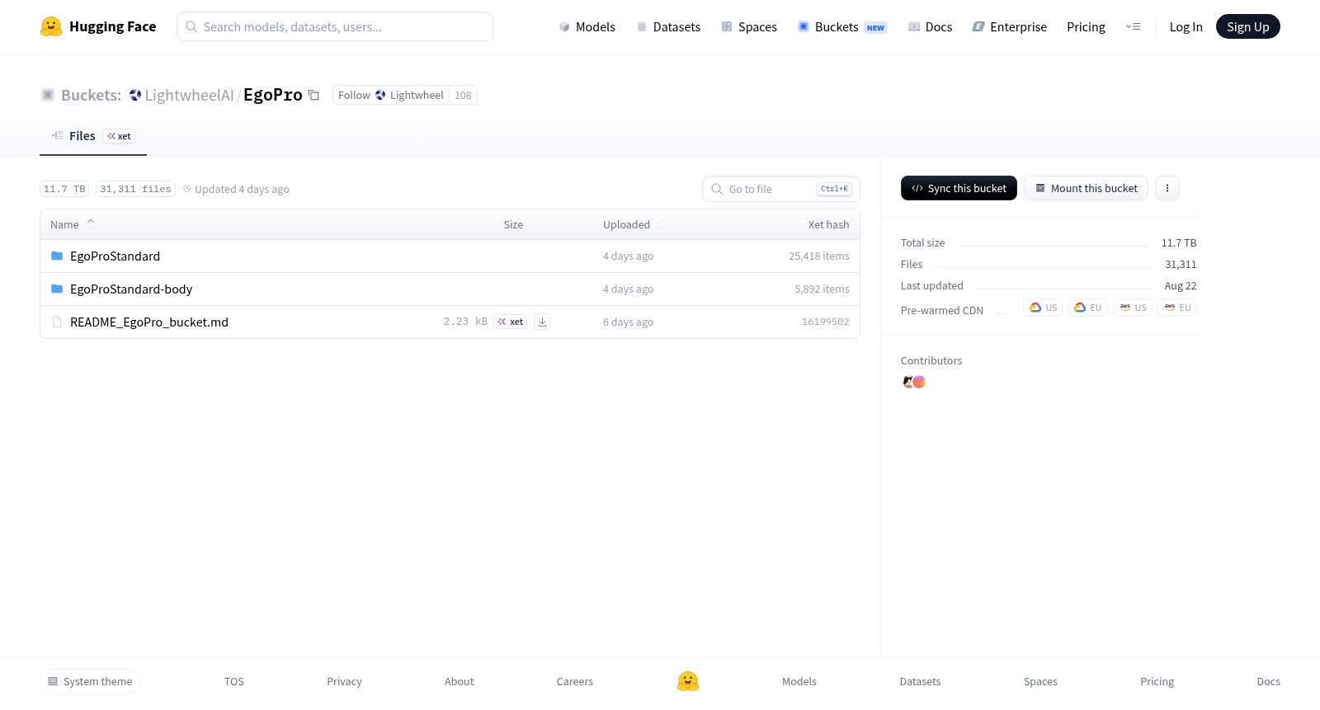Click the Log In link
The image size is (1320, 710).
(1186, 26)
